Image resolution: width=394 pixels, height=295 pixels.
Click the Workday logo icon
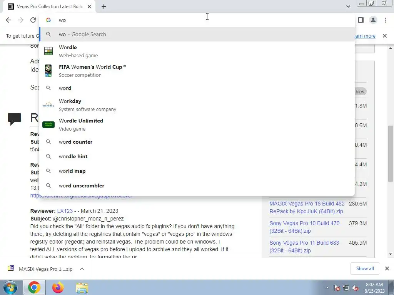click(x=48, y=105)
